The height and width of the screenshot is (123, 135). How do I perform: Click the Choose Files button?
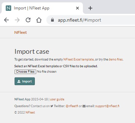(x=25, y=72)
